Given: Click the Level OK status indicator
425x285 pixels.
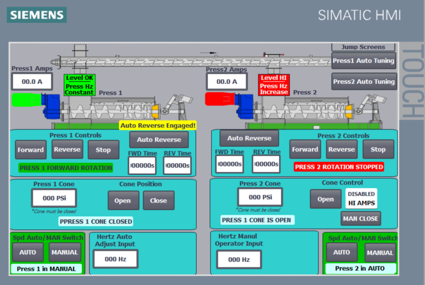Looking at the screenshot, I should point(79,85).
